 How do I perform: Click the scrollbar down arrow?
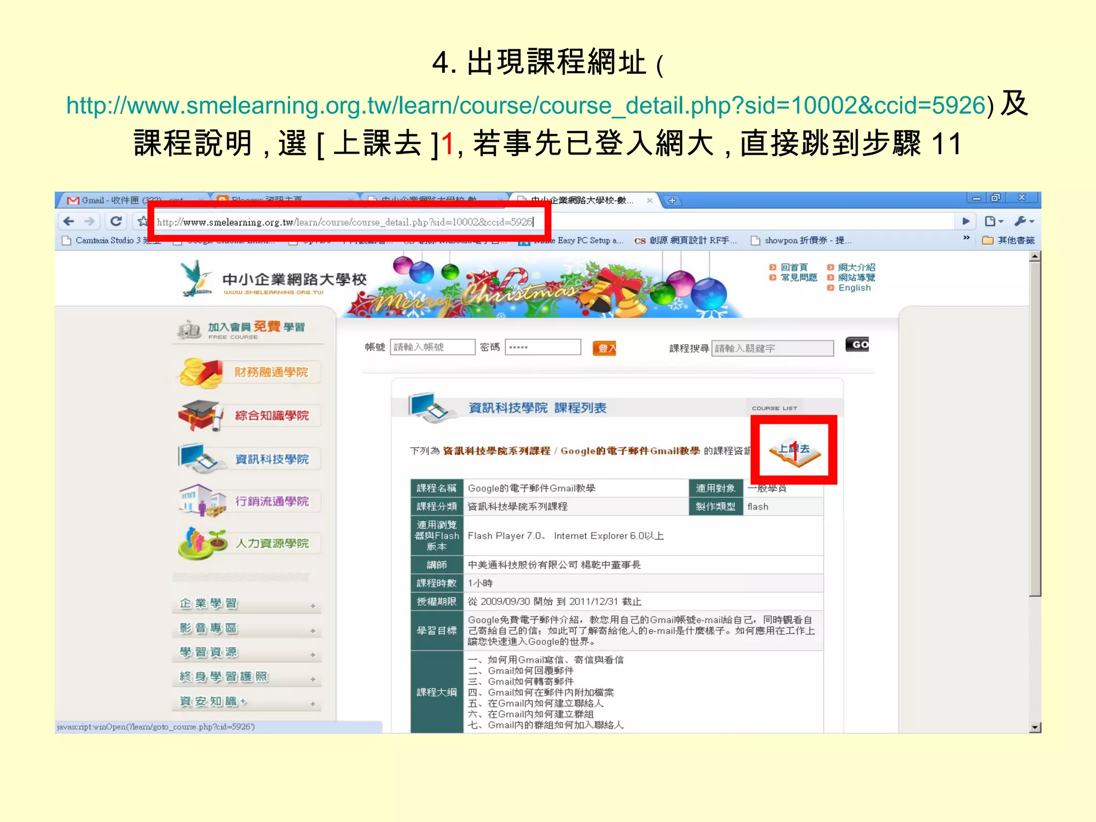tap(1035, 727)
